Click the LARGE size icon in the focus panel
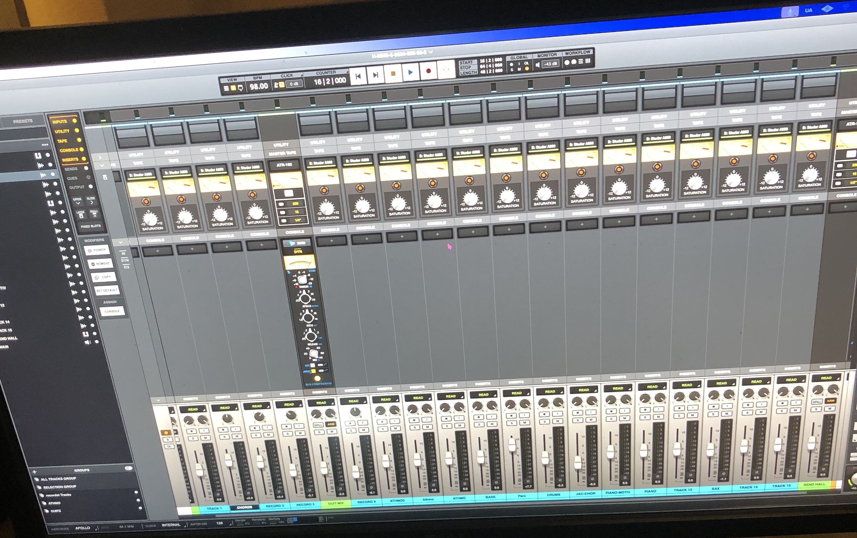 81,215
